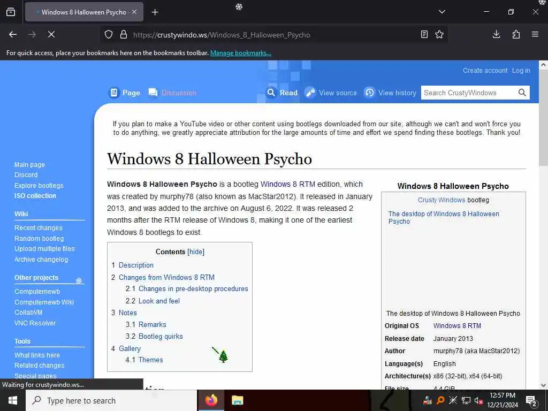The height and width of the screenshot is (411, 548).
Task: Open the VNC Resolver link
Action: point(35,323)
